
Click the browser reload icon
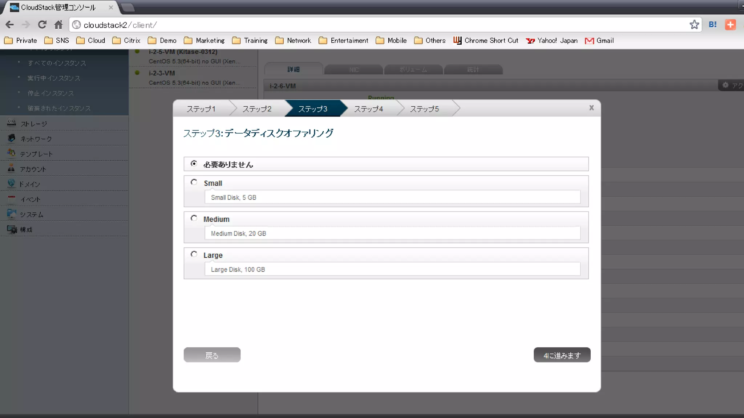click(42, 25)
